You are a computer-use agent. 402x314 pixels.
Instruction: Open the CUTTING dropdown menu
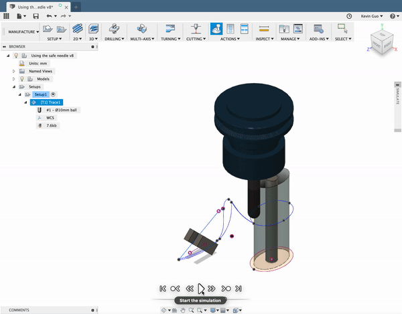click(x=196, y=39)
